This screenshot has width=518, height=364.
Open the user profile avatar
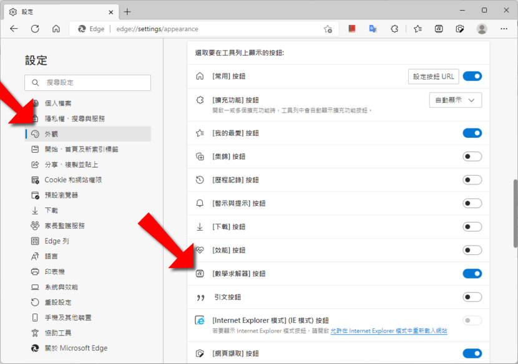pos(482,29)
